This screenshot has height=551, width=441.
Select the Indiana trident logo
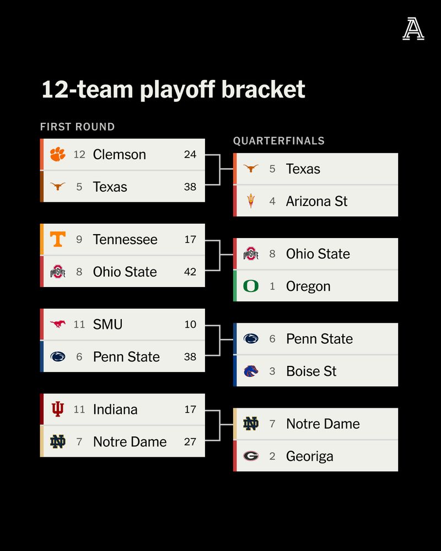click(57, 409)
